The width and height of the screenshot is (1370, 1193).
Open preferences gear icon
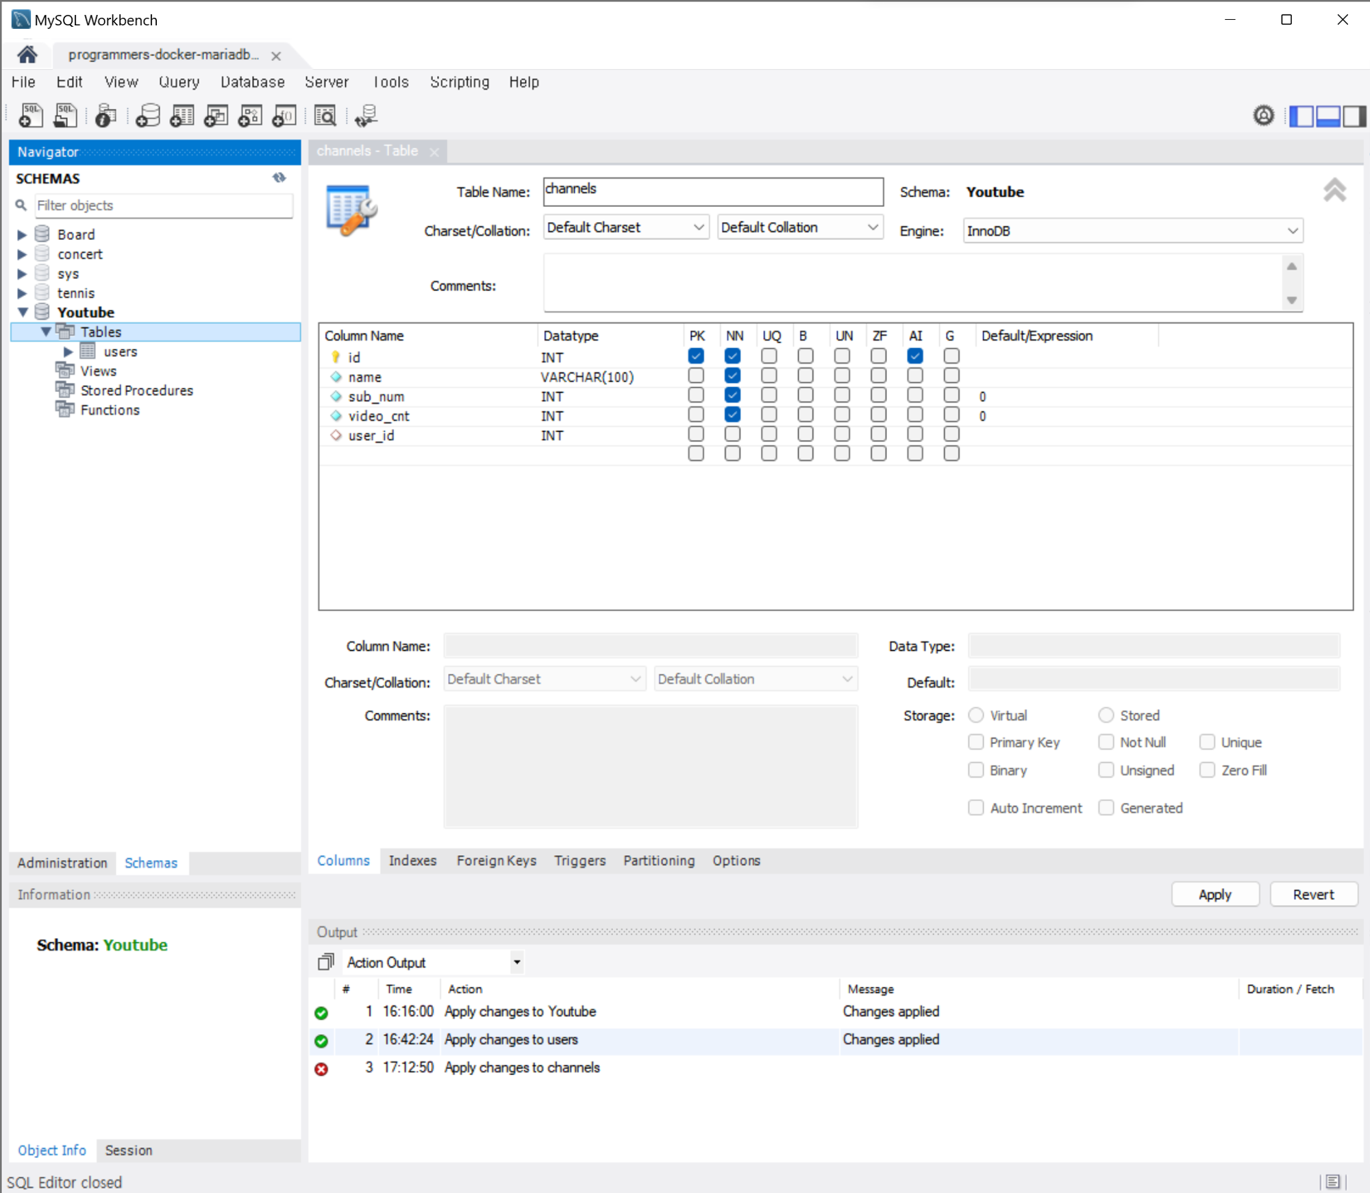pos(1264,116)
